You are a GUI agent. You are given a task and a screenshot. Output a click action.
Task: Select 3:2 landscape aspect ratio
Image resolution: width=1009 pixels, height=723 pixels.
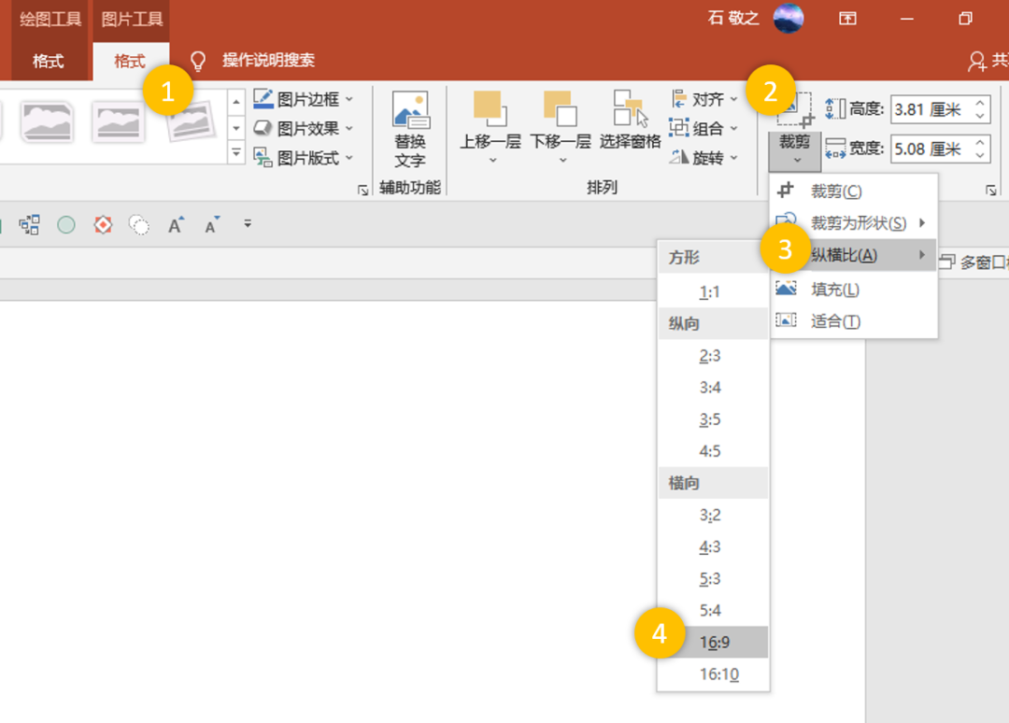point(714,516)
